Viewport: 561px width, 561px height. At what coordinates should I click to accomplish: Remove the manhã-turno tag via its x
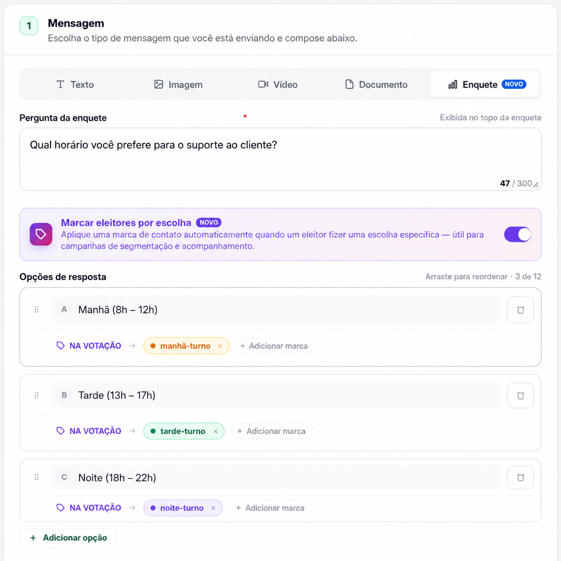[220, 346]
